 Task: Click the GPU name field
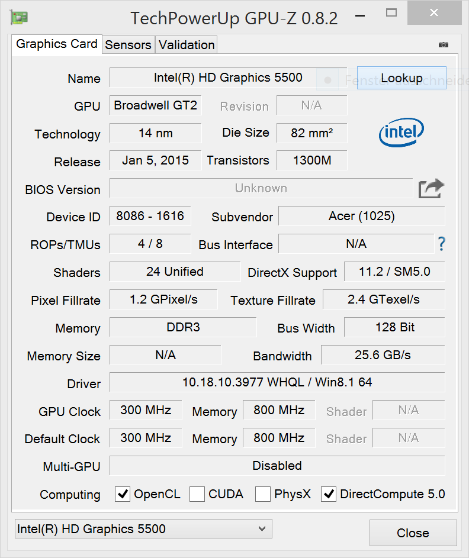pyautogui.click(x=228, y=78)
